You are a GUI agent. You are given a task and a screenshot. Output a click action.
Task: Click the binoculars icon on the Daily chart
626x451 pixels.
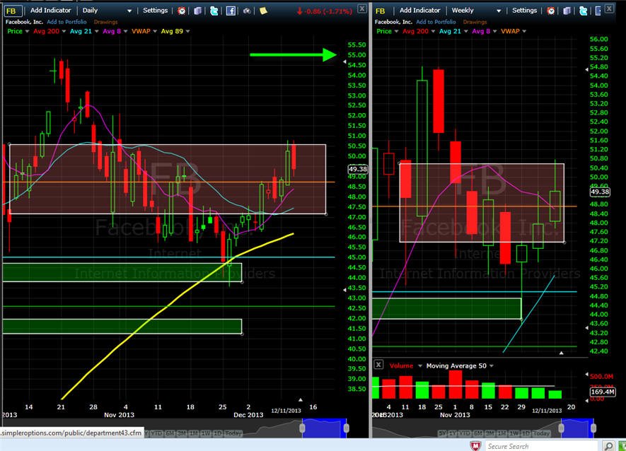247,11
